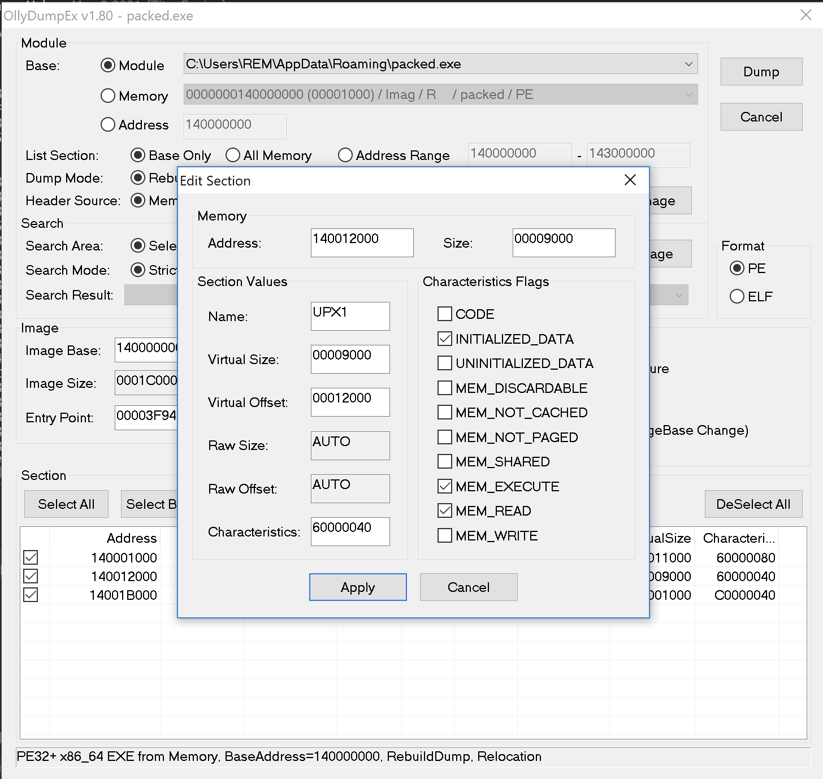Viewport: 823px width, 779px height.
Task: Edit the section Name field UPX1
Action: (350, 316)
